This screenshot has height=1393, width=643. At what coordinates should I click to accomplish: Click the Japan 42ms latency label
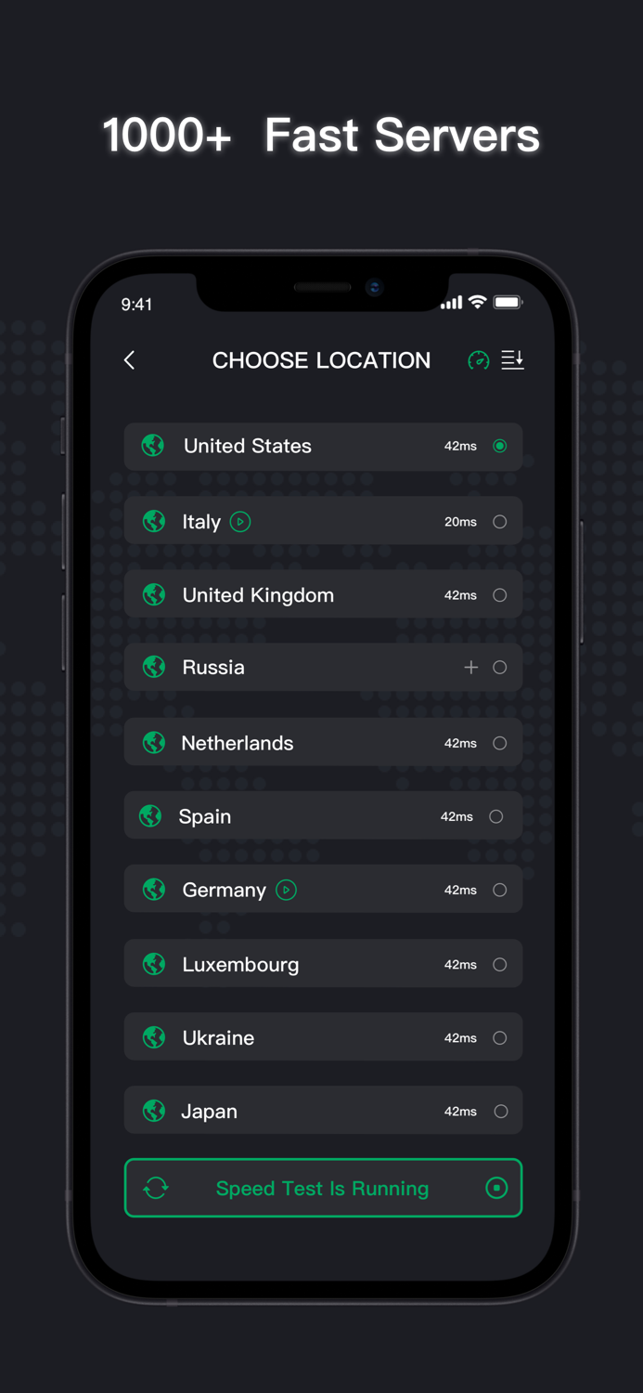click(x=460, y=1111)
